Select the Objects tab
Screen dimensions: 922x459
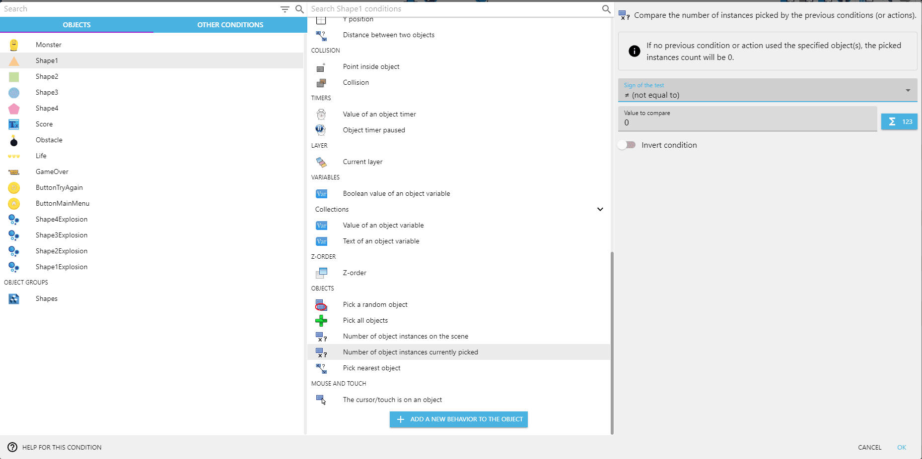tap(76, 25)
